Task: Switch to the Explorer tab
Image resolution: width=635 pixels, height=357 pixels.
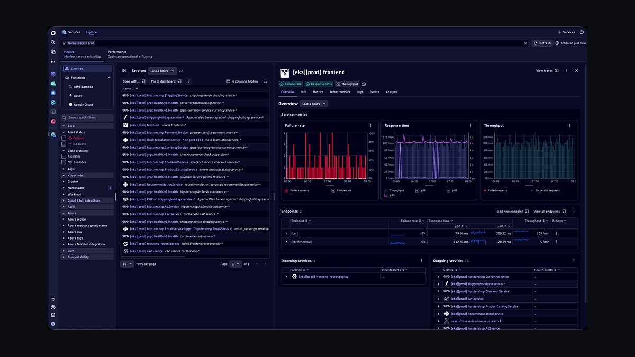Action: tap(92, 32)
